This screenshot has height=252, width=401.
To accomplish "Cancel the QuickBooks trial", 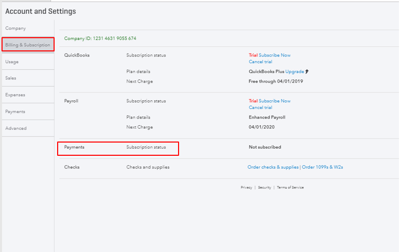I will [x=260, y=62].
